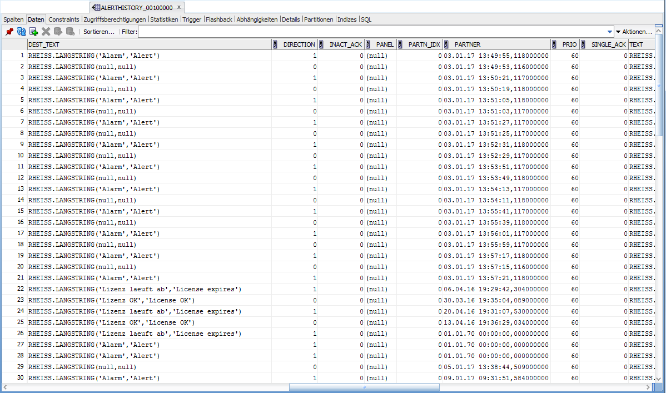Insert a new row with the green plus icon
666x393 pixels.
coord(34,32)
